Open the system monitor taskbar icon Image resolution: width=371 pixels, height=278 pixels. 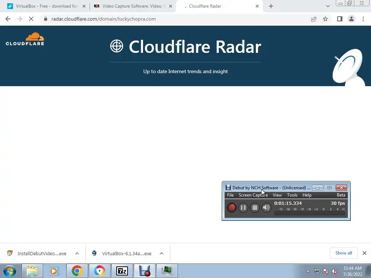(x=167, y=271)
